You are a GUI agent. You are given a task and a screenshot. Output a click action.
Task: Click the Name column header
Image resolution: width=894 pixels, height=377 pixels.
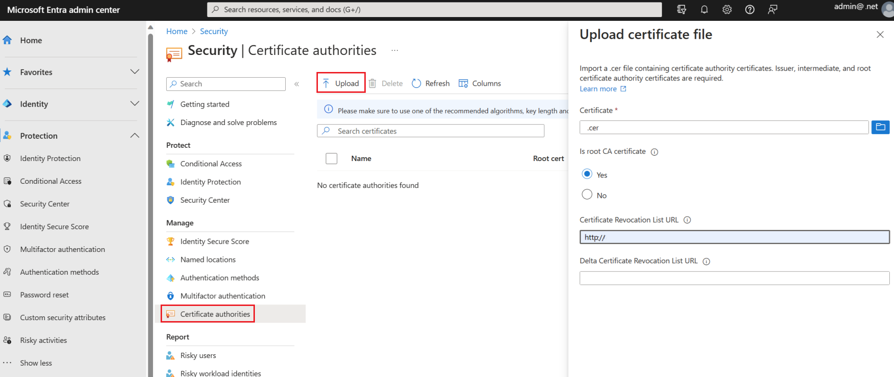[x=361, y=159]
